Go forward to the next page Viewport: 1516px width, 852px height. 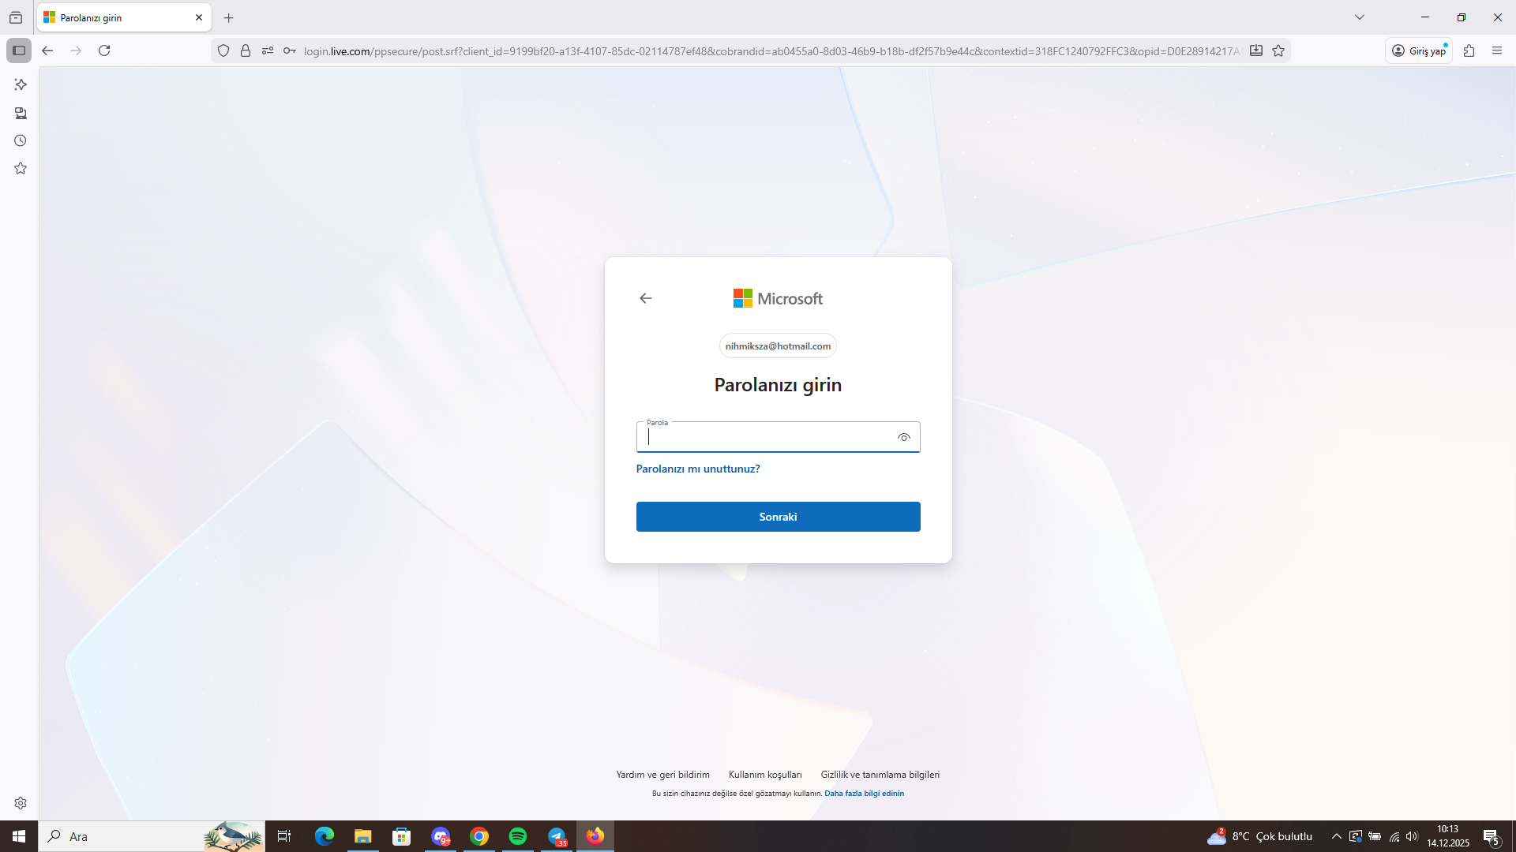tap(76, 50)
